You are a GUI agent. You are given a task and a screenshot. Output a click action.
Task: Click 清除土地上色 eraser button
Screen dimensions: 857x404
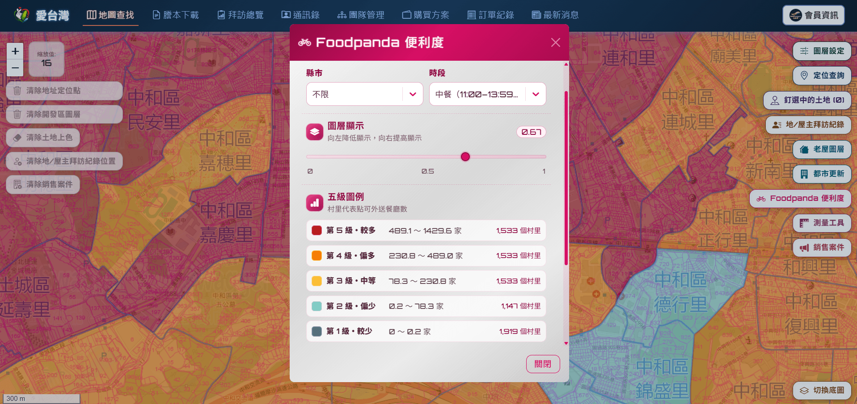click(x=43, y=137)
